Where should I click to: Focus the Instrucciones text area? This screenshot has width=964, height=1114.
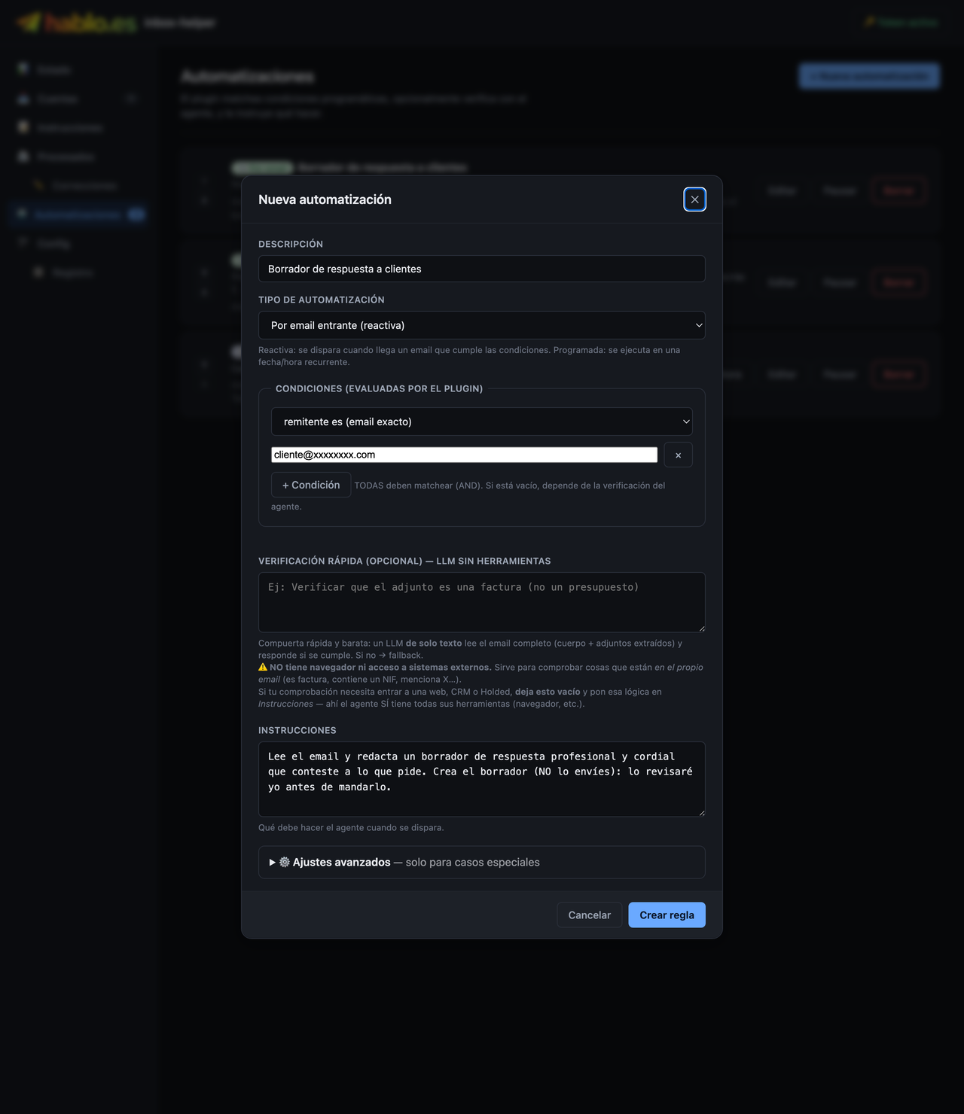(482, 779)
